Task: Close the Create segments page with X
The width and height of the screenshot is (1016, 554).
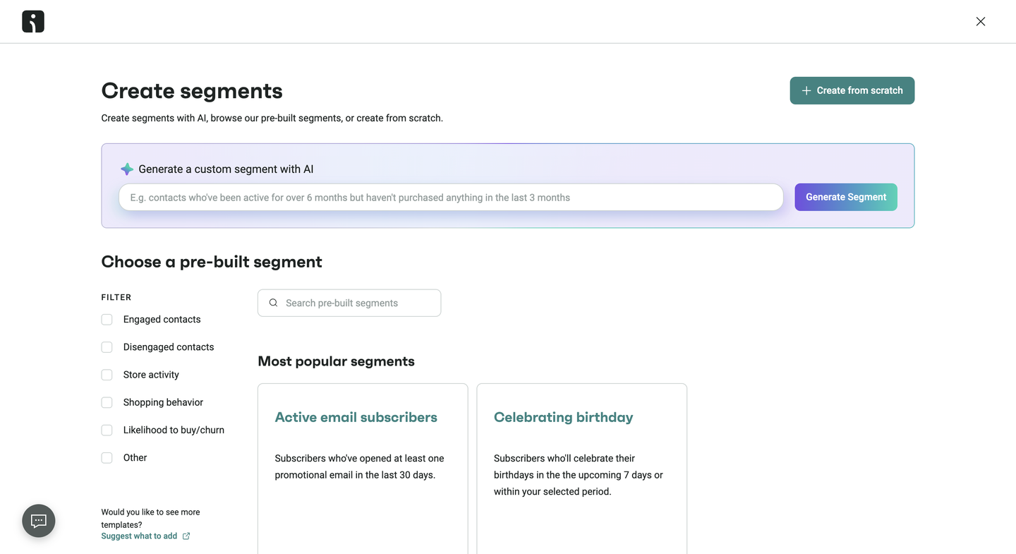Action: [981, 21]
